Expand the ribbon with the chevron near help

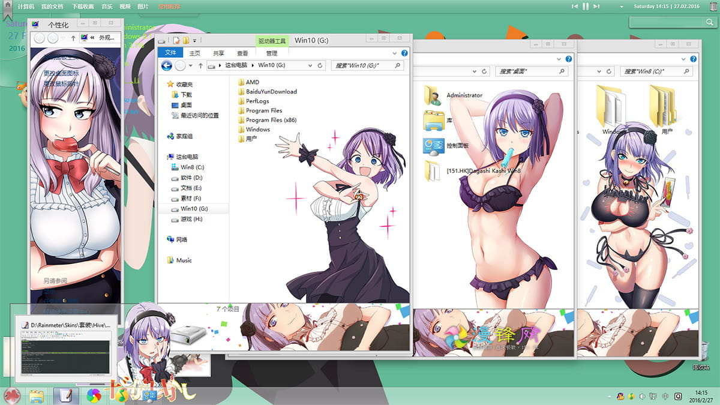click(x=395, y=53)
